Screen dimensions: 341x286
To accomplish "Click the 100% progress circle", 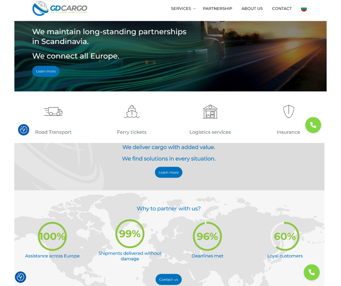I will (x=52, y=236).
